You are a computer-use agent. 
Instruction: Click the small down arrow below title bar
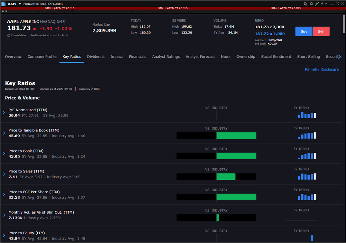(x=6, y=11)
